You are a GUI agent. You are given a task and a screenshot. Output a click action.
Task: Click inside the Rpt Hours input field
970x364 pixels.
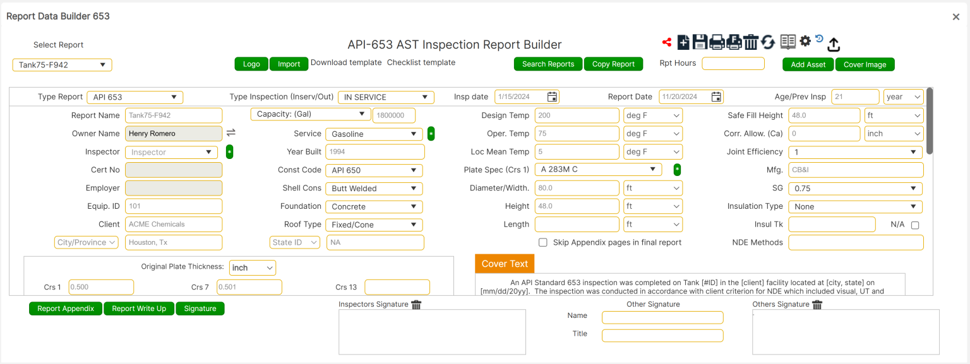pos(733,63)
